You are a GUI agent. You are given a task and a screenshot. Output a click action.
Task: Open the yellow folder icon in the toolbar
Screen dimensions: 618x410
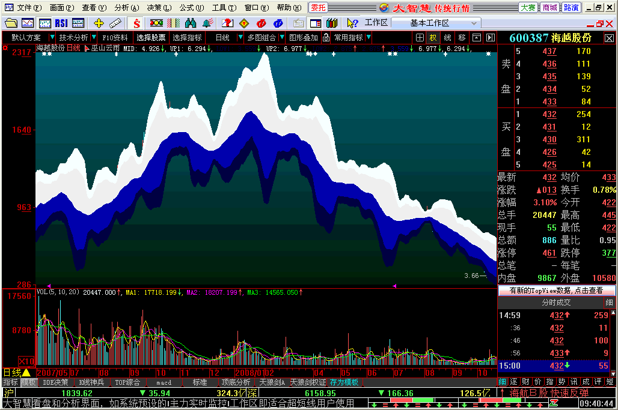[11, 23]
